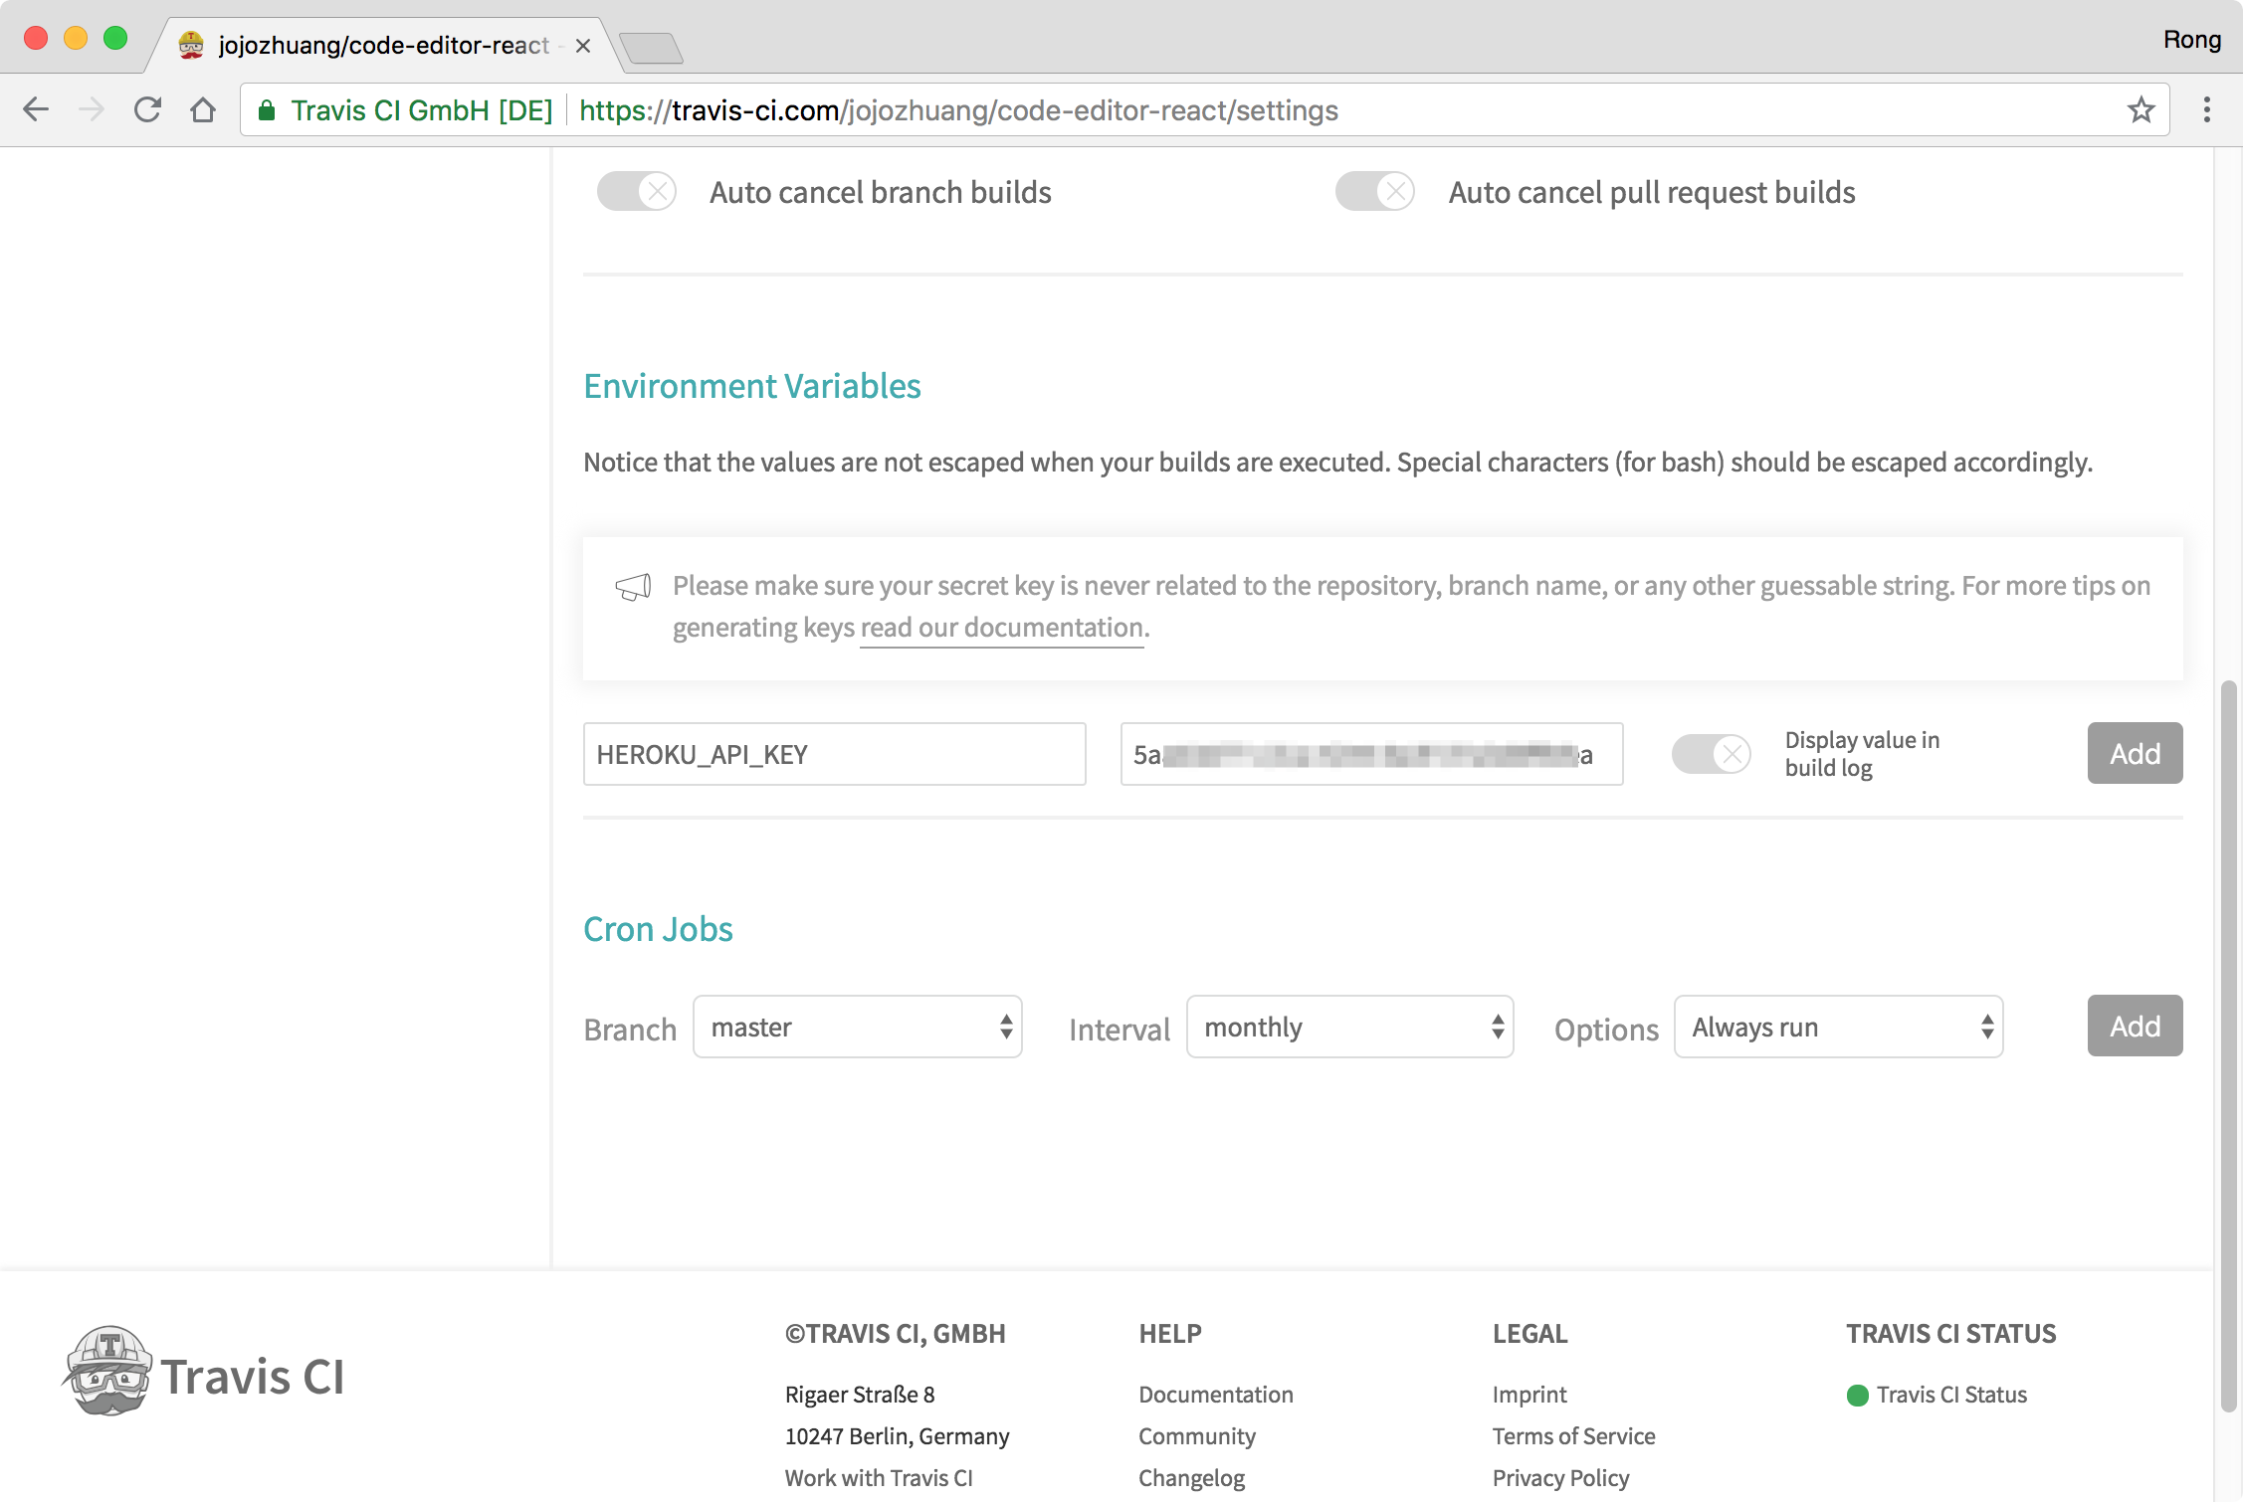This screenshot has width=2243, height=1502.
Task: Click the browser forward arrow
Action: pos(92,109)
